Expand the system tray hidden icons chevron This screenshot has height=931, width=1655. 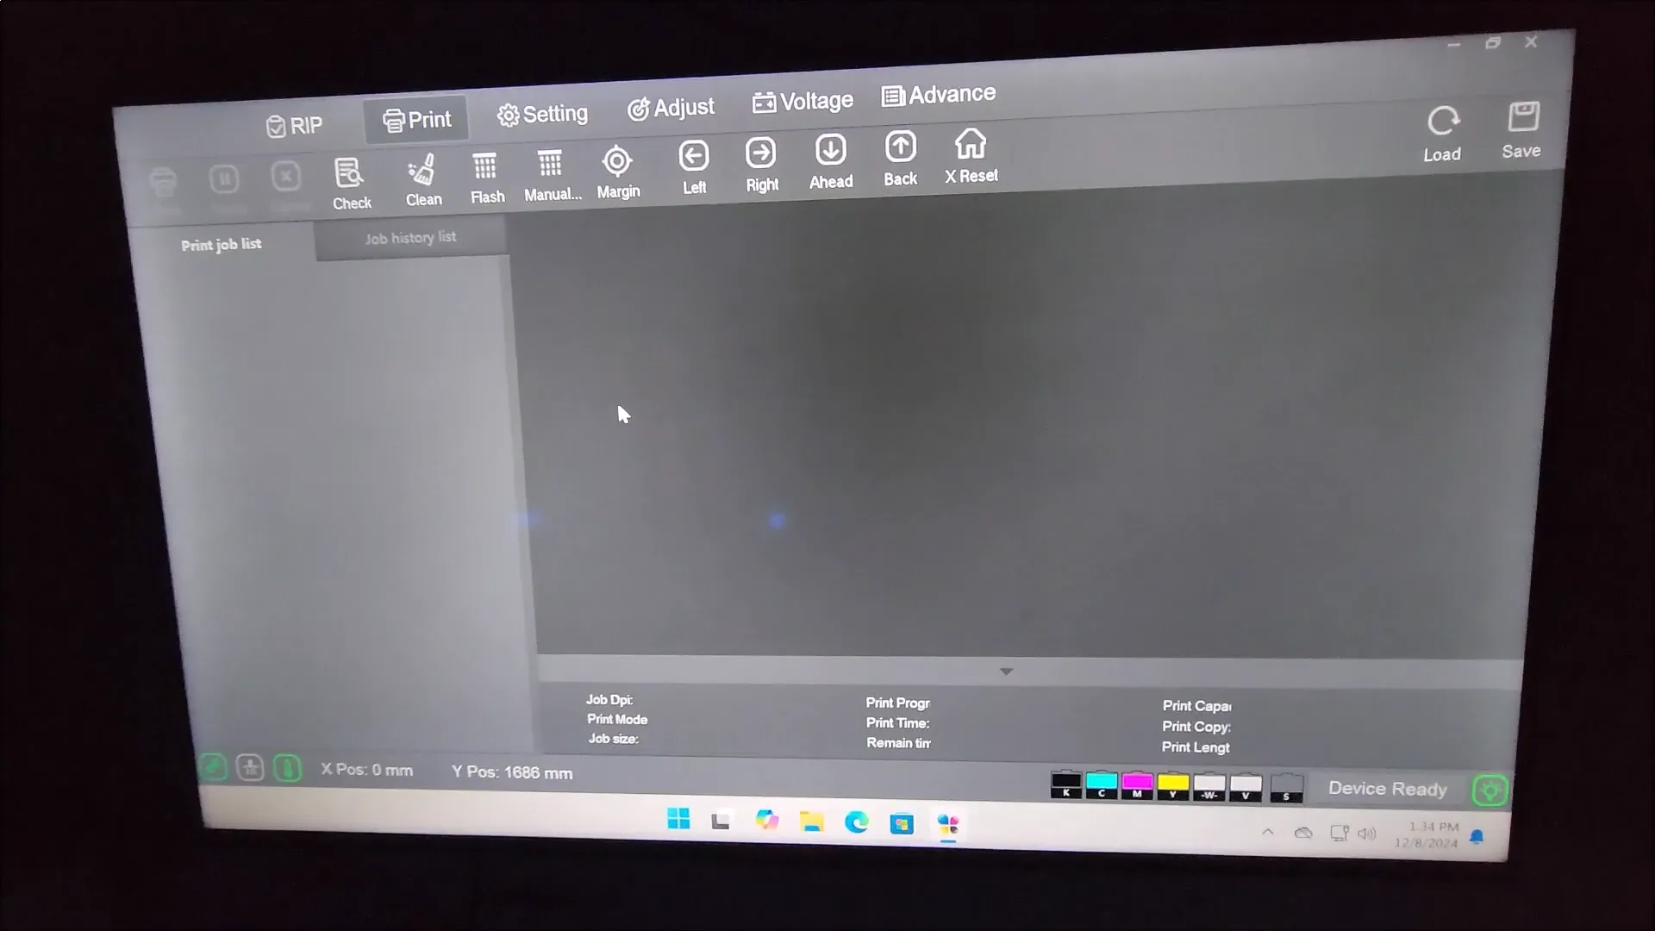(1267, 832)
